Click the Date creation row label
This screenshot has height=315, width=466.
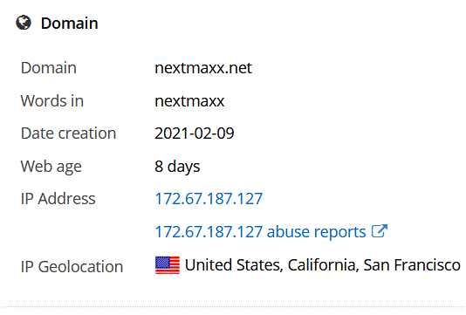coord(68,134)
